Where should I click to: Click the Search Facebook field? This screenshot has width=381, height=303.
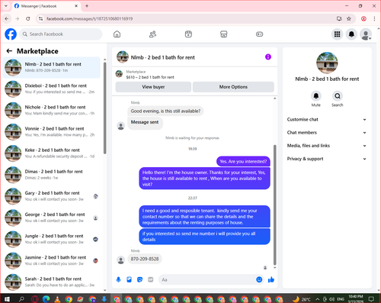[x=61, y=34]
